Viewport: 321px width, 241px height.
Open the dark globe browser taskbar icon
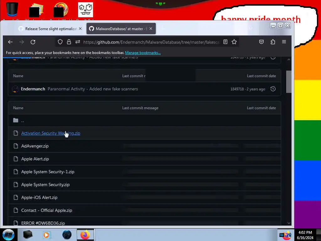tap(67, 235)
